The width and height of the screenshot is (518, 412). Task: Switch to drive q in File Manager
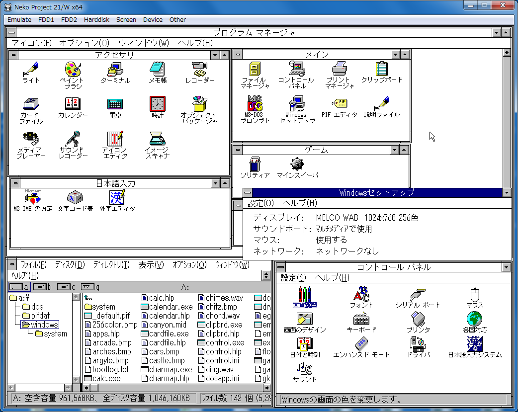coord(90,287)
